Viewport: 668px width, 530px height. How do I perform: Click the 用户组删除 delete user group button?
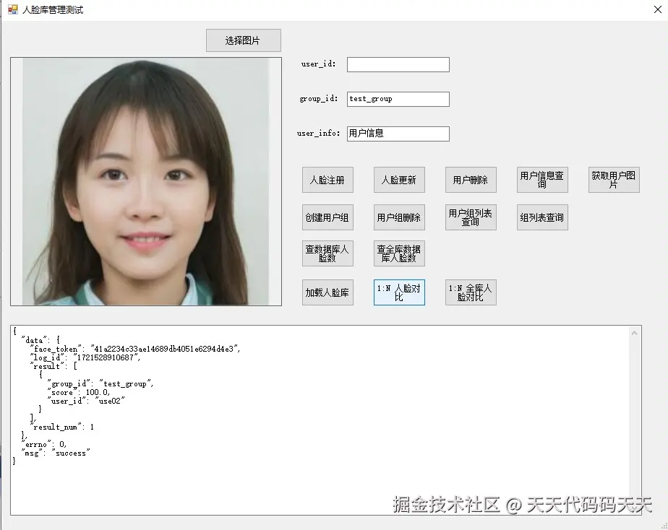[398, 217]
